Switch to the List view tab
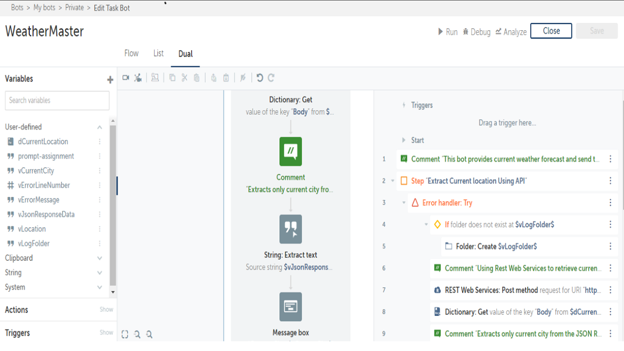 tap(158, 54)
